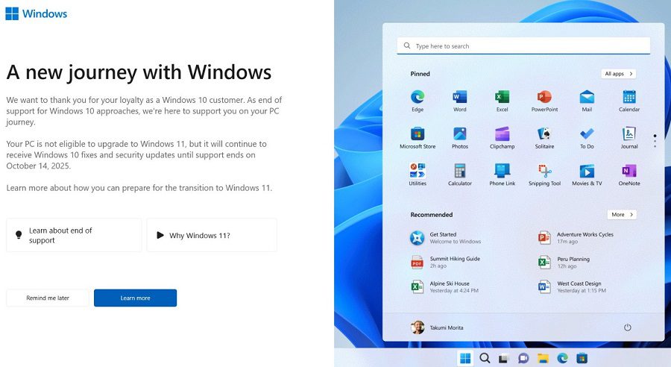This screenshot has height=367, width=671.
Task: Play the Why Windows 11? video
Action: tap(212, 235)
